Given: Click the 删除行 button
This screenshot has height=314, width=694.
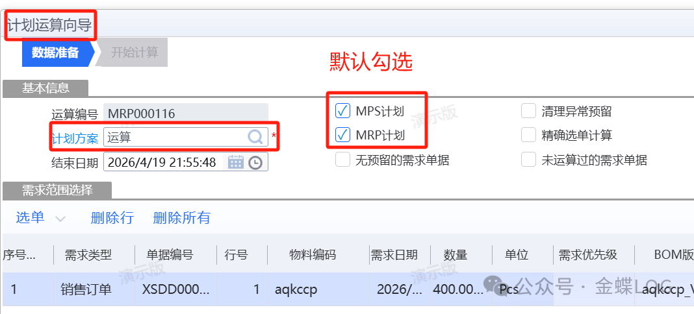Looking at the screenshot, I should 112,218.
